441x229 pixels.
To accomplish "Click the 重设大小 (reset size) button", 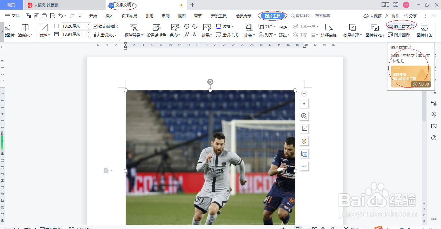I will [x=105, y=35].
